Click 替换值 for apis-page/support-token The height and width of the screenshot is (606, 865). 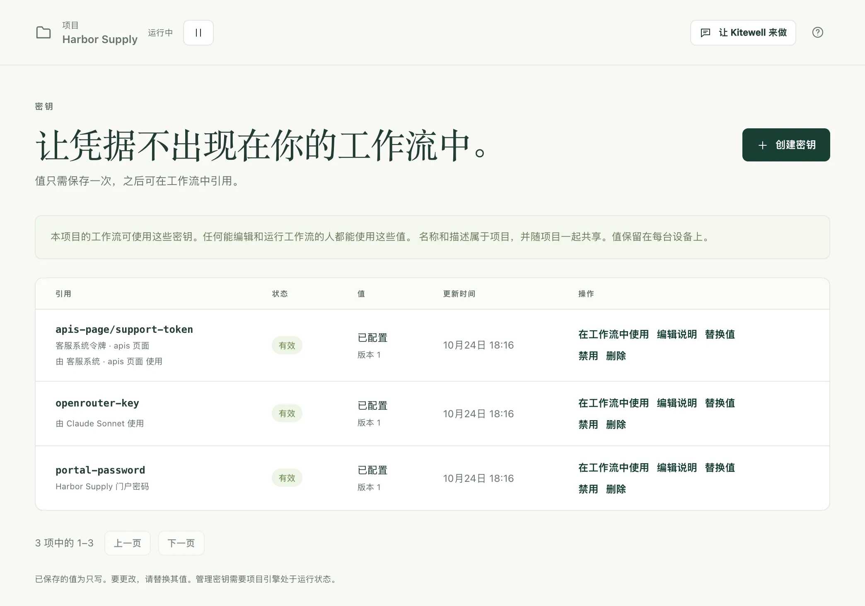pyautogui.click(x=720, y=334)
